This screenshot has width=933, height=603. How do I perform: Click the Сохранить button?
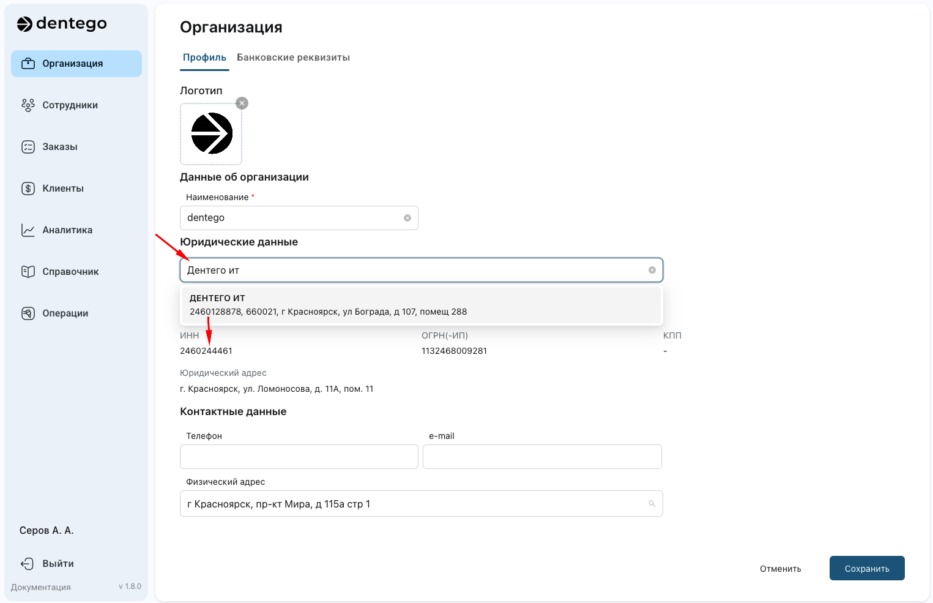(867, 568)
